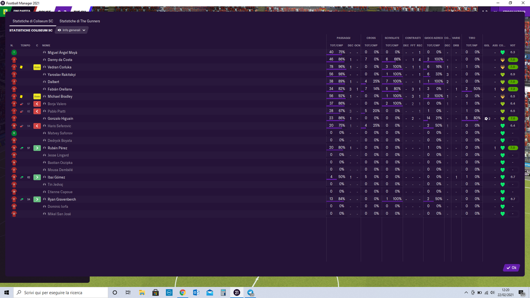Viewport: 530px width, 298px height.
Task: Click the Football Manager icon on the taskbar
Action: 236,292
